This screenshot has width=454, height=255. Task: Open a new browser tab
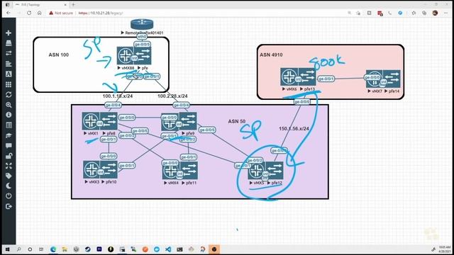pyautogui.click(x=73, y=5)
